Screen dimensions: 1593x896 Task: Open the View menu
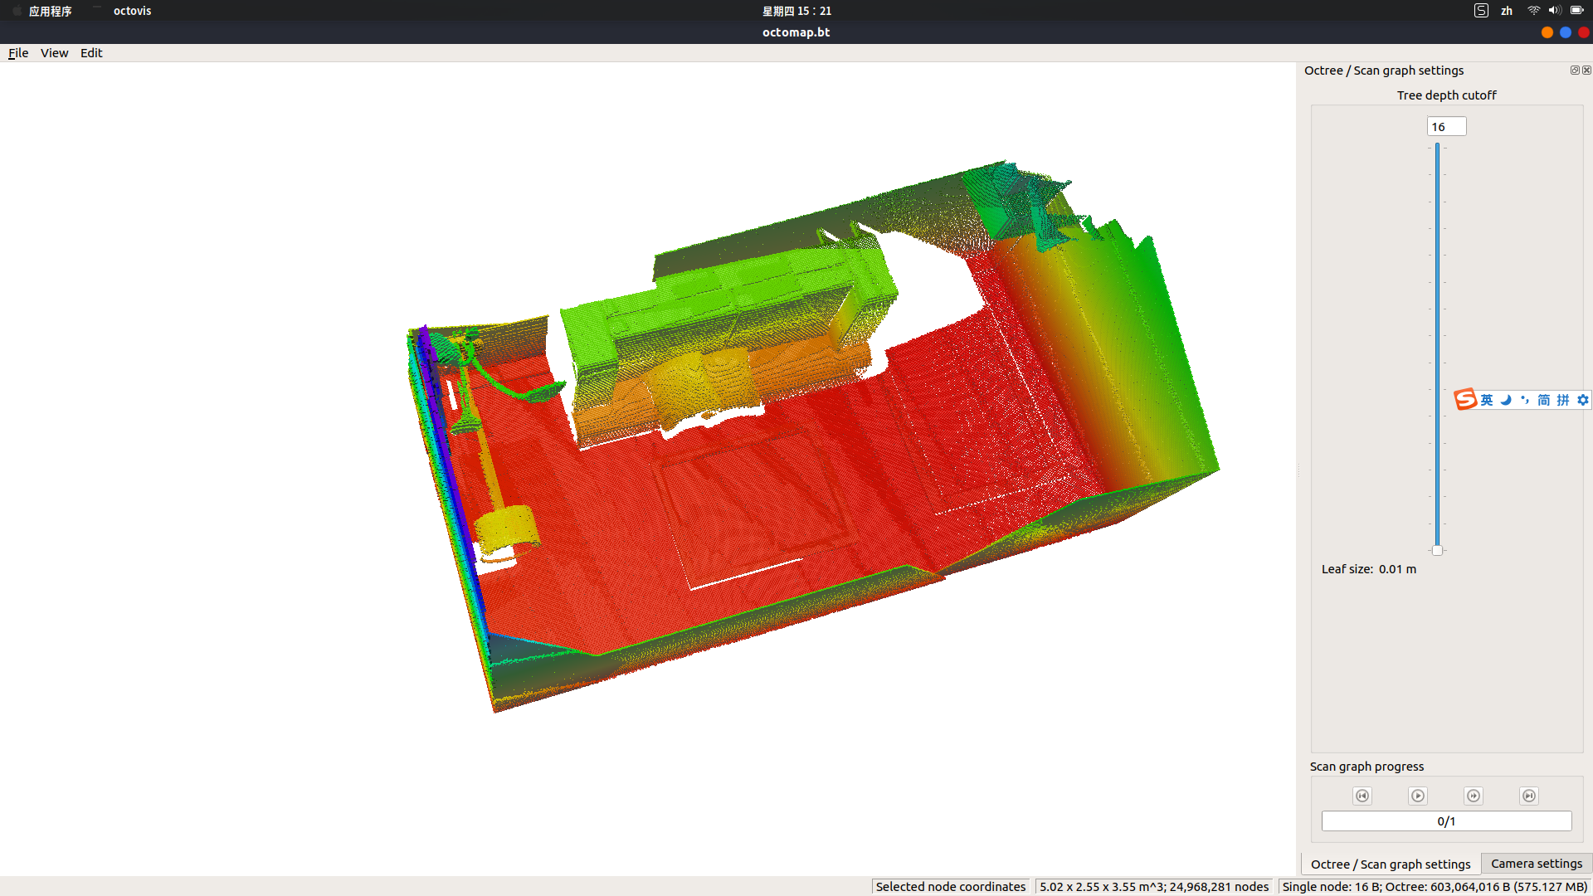point(54,53)
